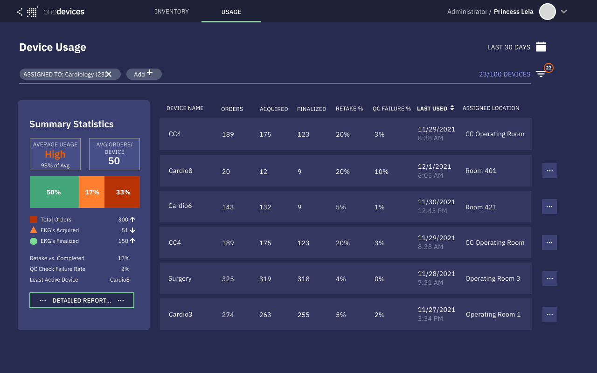The image size is (597, 373).
Task: Click the dark red 33% bar segment
Action: [x=122, y=192]
